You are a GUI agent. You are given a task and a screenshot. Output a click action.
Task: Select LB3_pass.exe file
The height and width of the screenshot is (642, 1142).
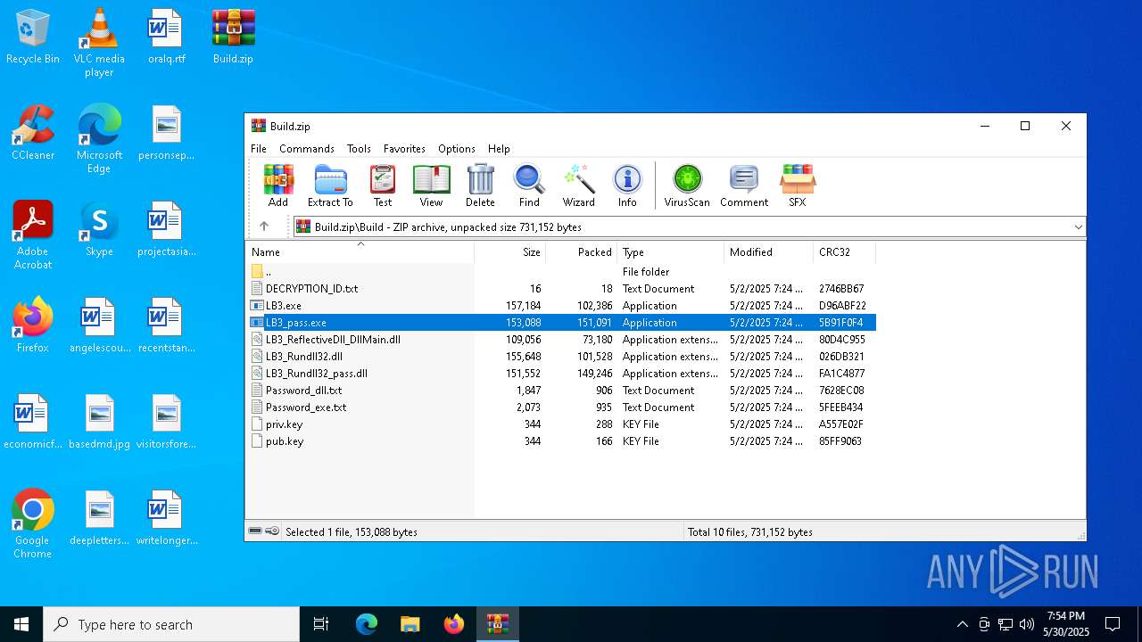[x=561, y=323]
